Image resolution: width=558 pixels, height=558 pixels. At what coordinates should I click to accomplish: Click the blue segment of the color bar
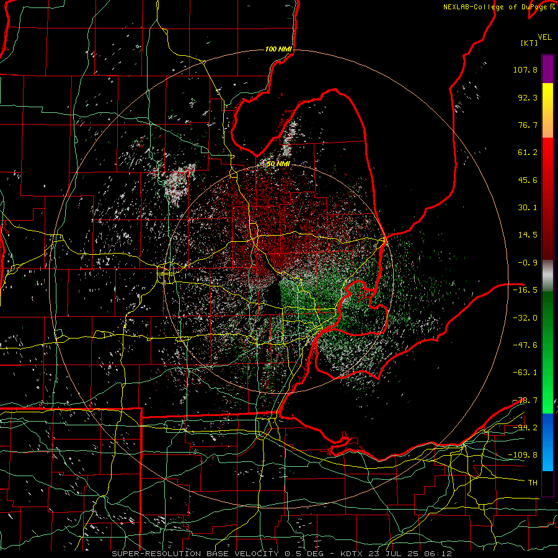547,442
